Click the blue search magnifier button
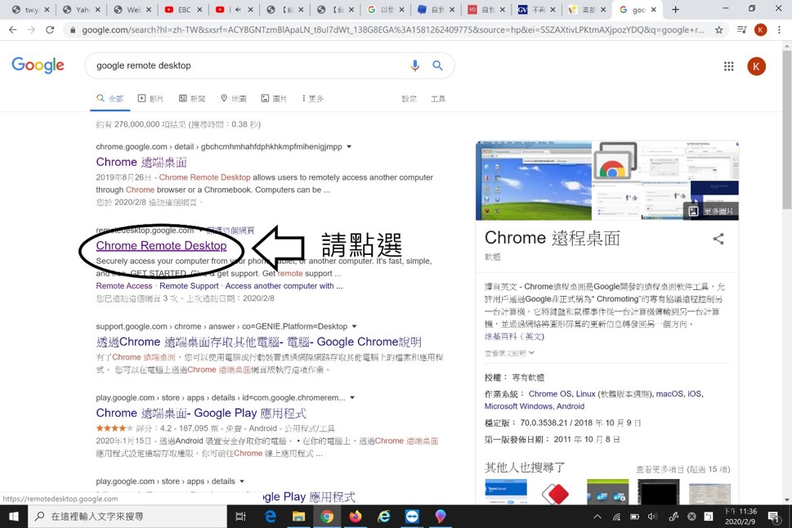The height and width of the screenshot is (528, 792). click(x=437, y=65)
